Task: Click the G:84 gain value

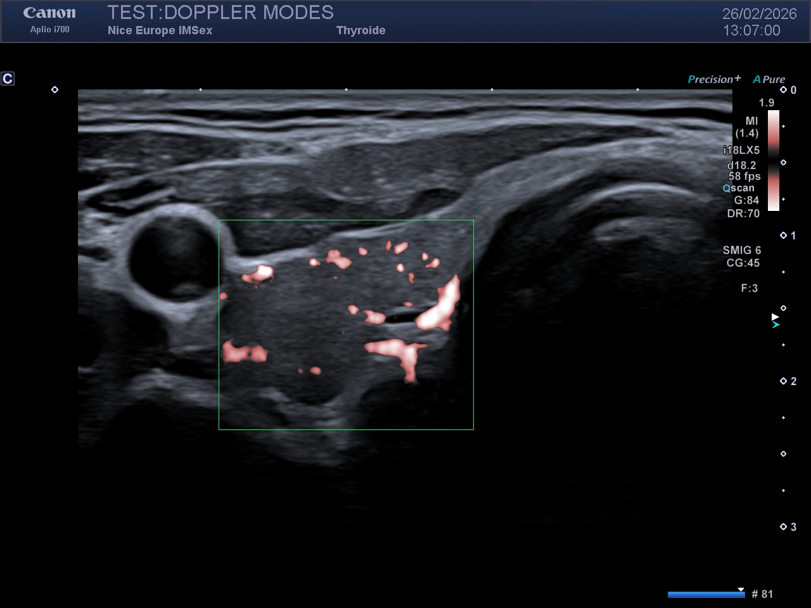Action: coord(746,200)
